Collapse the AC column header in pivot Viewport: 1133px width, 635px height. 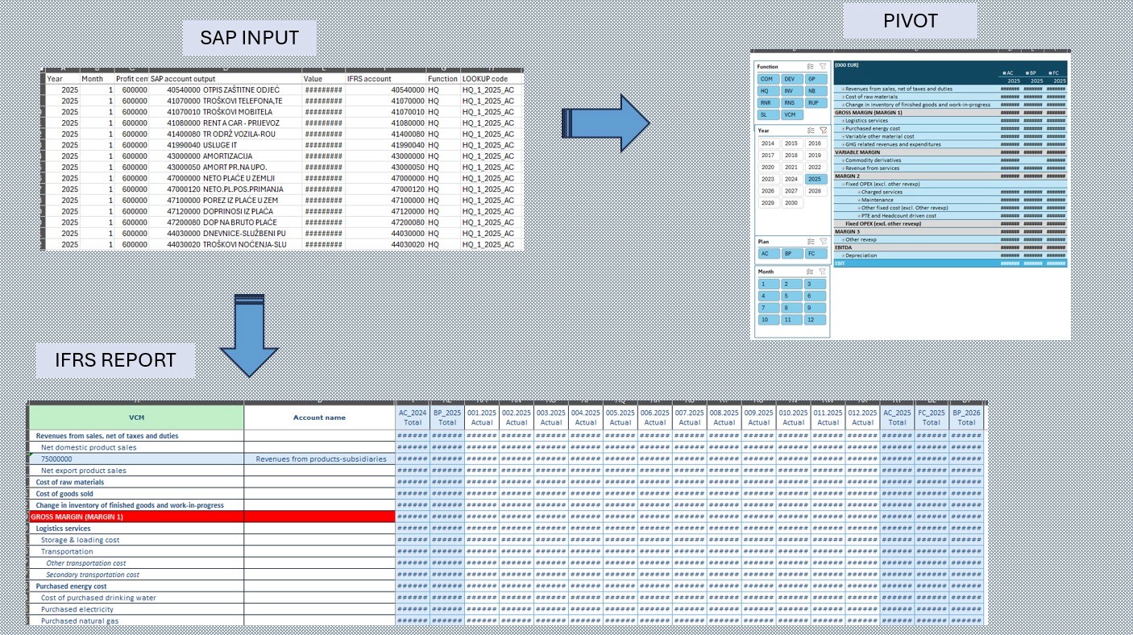pos(1004,73)
